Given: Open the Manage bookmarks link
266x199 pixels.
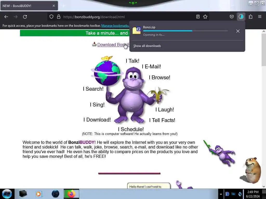Looking at the screenshot, I should click(115, 26).
